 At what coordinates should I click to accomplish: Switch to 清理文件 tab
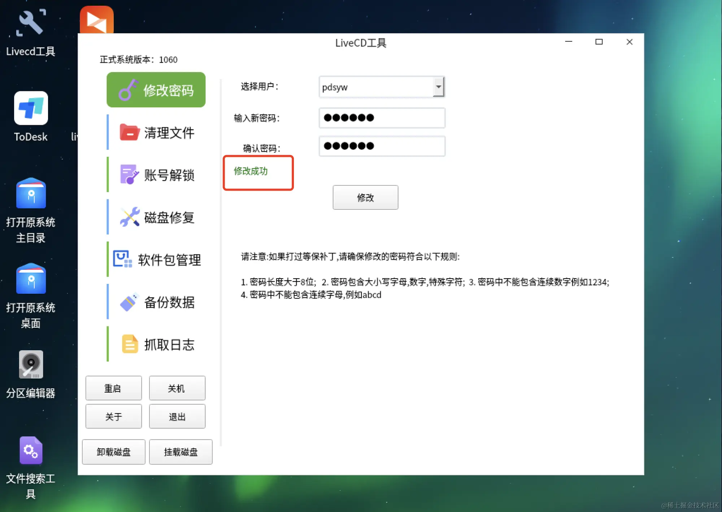click(158, 132)
